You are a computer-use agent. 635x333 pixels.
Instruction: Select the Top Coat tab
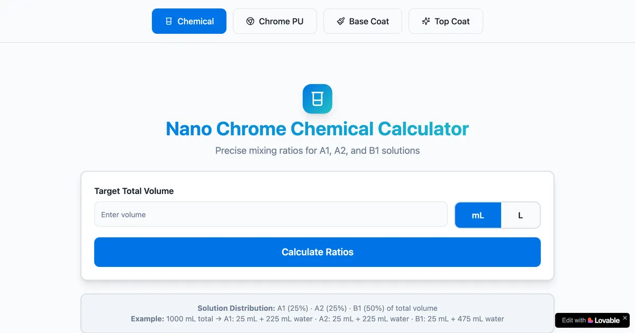[x=446, y=21]
